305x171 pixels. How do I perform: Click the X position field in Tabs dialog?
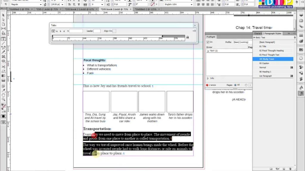pos(76,31)
